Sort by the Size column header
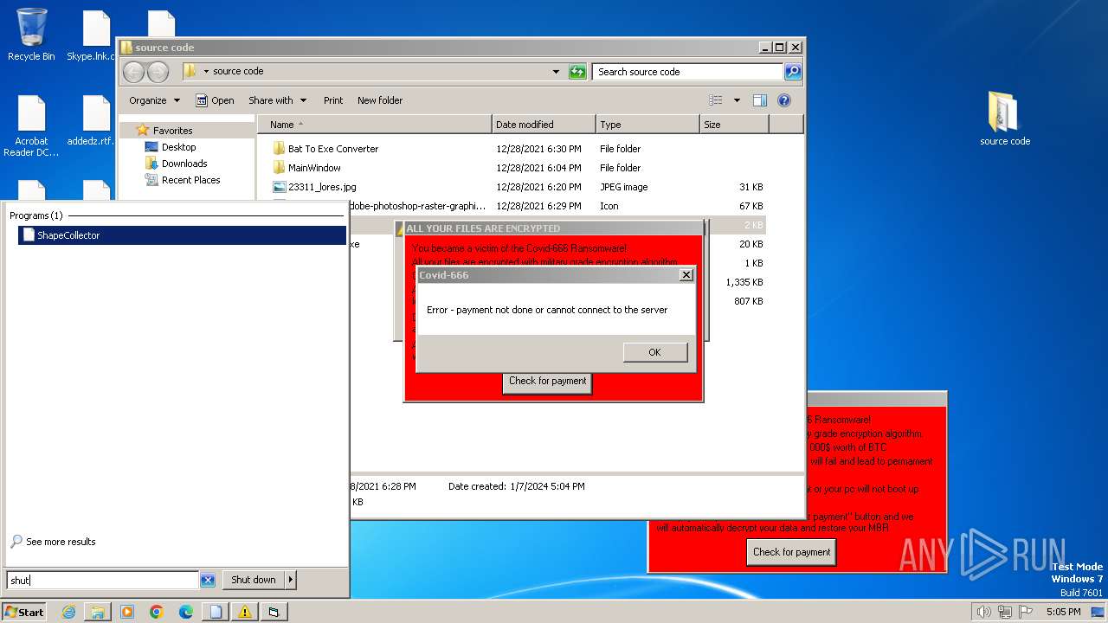 (734, 125)
